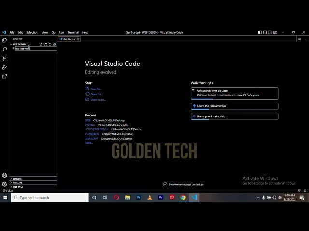The width and height of the screenshot is (309, 231).
Task: Toggle secondary side bar layout icon
Action: [x=270, y=32]
